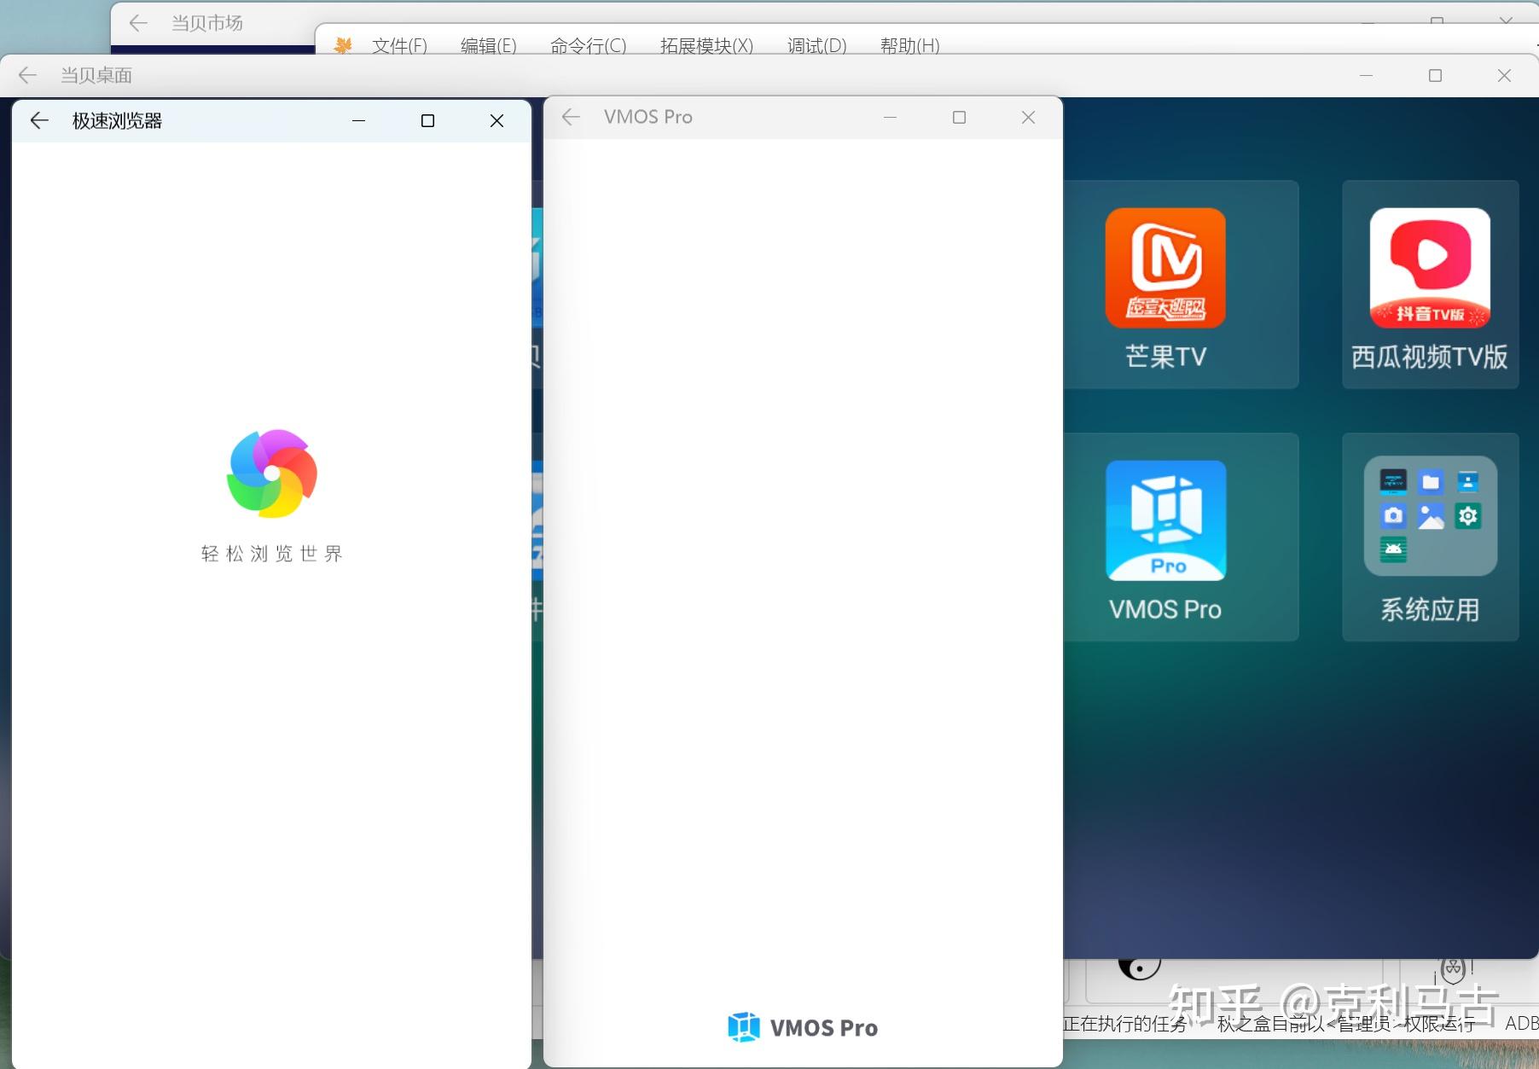Open the 帮助(H) menu
The height and width of the screenshot is (1069, 1539).
(x=910, y=45)
